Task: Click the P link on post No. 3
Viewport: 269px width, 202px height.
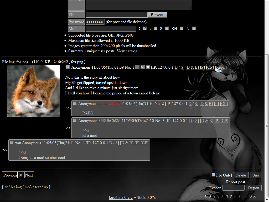Action: pos(217,121)
